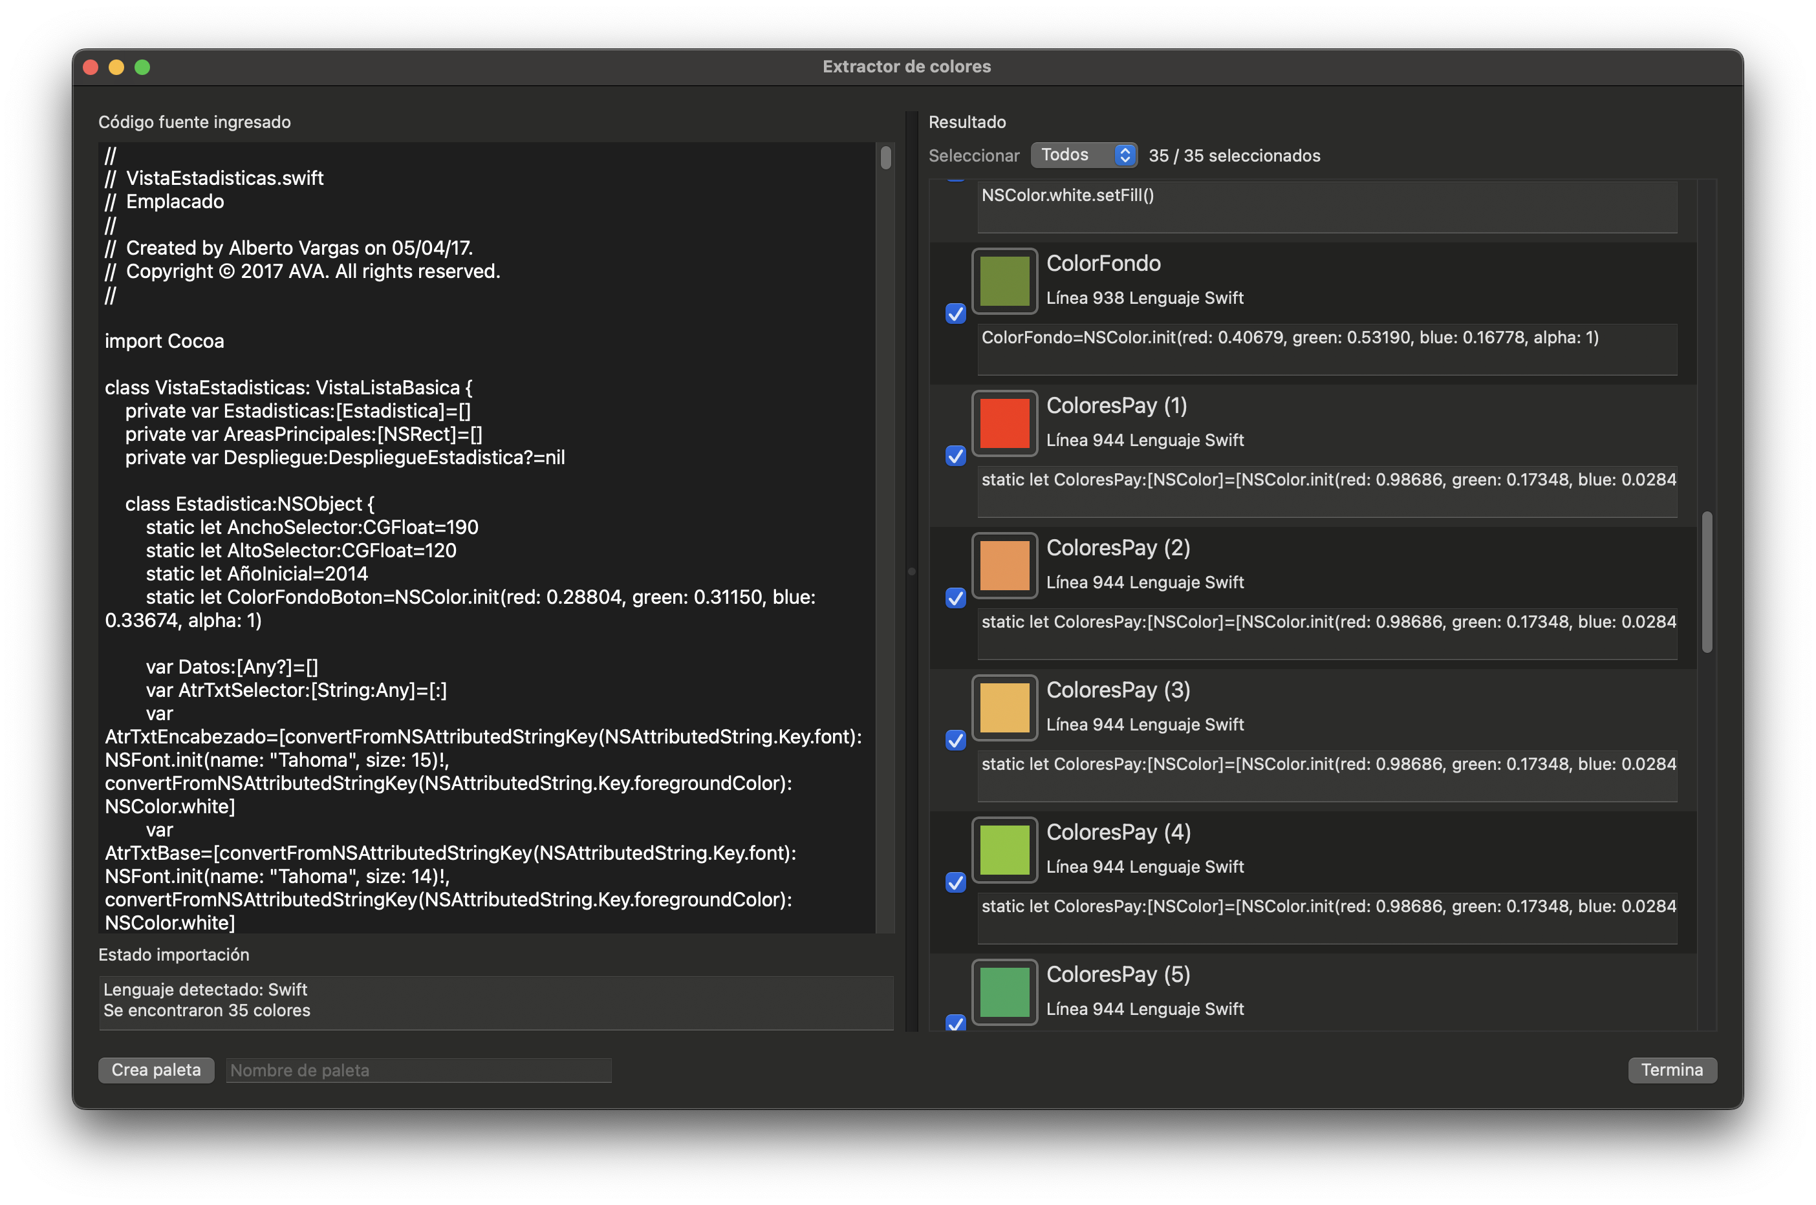The width and height of the screenshot is (1816, 1205).
Task: Click the ColoresPay (4) lime green swatch
Action: click(1004, 850)
